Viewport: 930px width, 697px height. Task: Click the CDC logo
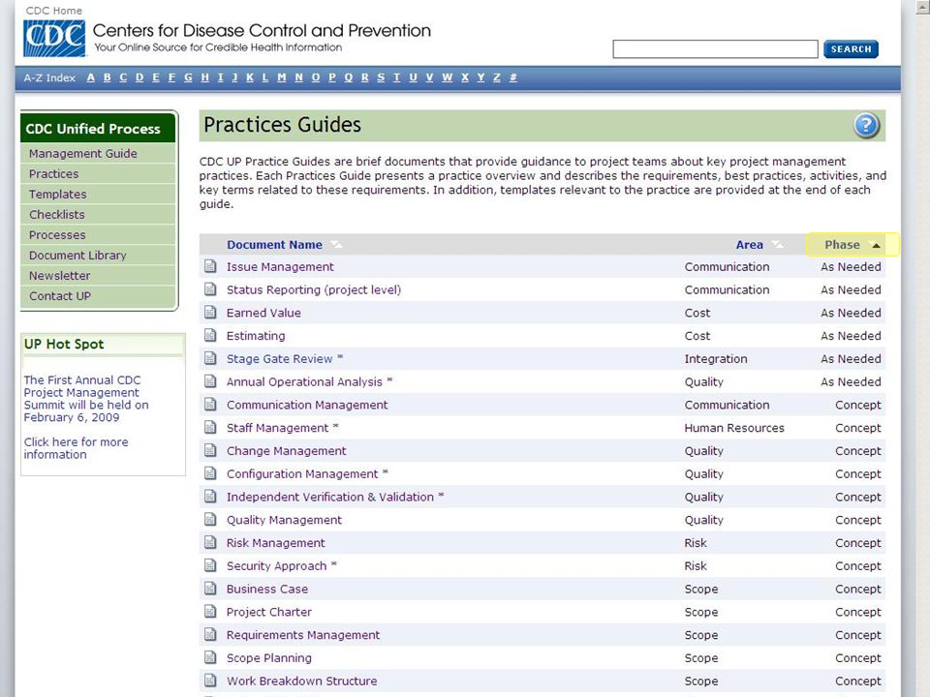[x=54, y=39]
